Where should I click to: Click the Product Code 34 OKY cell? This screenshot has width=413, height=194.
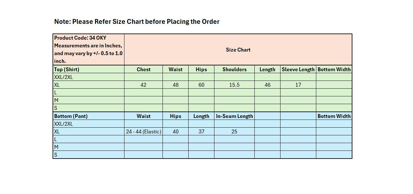[88, 49]
